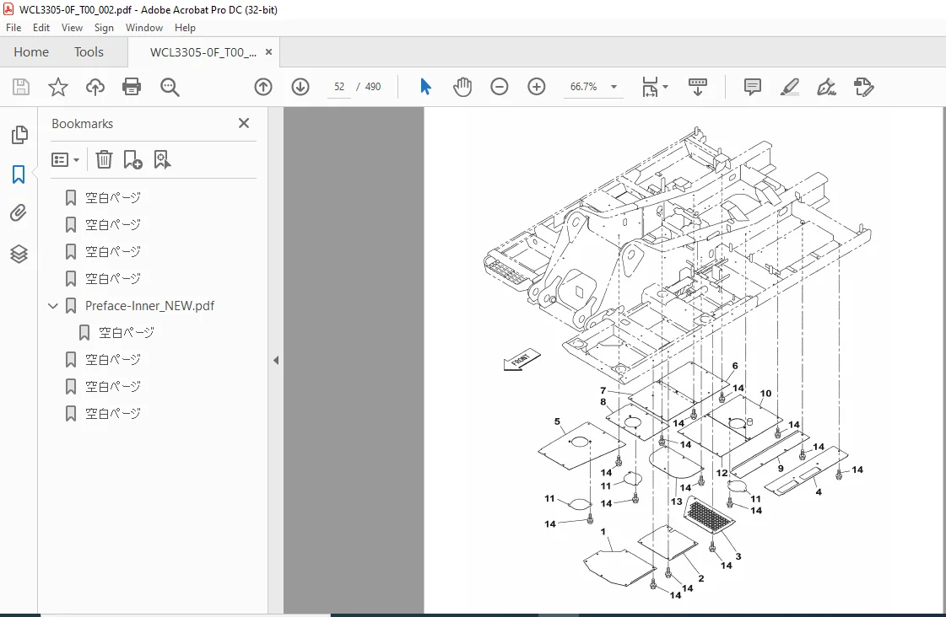
Task: Switch to the Home tab
Action: click(x=31, y=52)
